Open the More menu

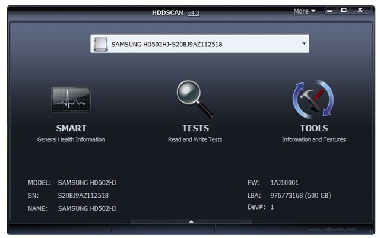[x=305, y=11]
